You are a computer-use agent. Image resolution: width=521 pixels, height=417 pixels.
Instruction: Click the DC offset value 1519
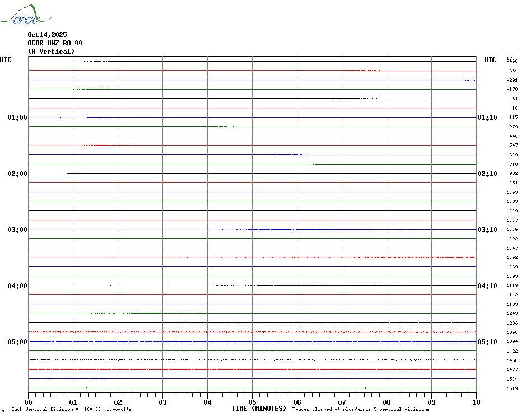point(512,388)
